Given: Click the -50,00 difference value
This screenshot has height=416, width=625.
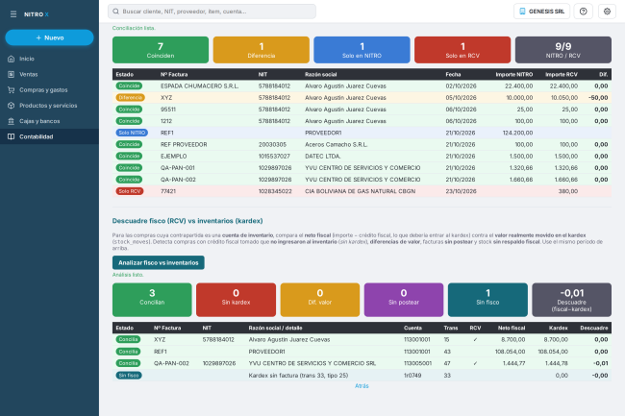Looking at the screenshot, I should point(598,98).
